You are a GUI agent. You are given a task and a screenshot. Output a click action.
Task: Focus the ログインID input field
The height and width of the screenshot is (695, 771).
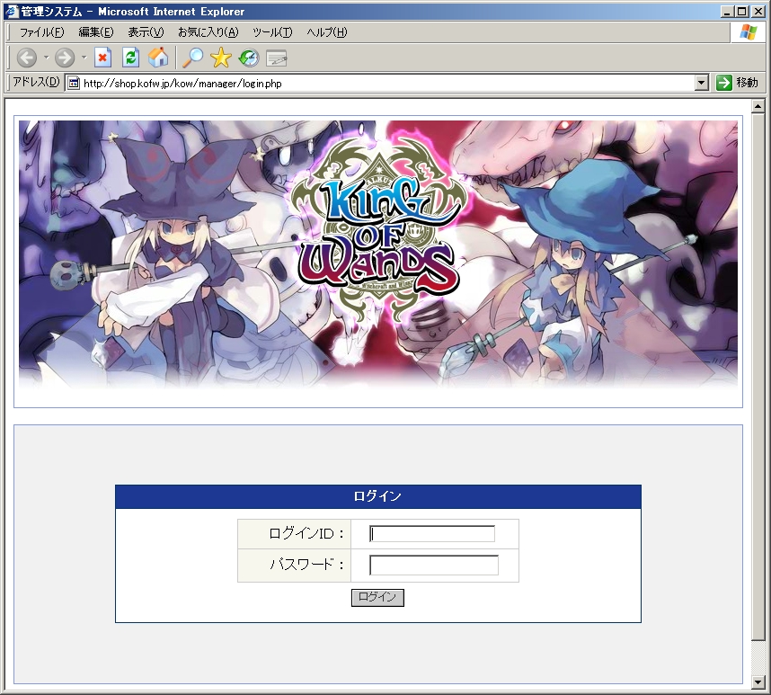432,534
